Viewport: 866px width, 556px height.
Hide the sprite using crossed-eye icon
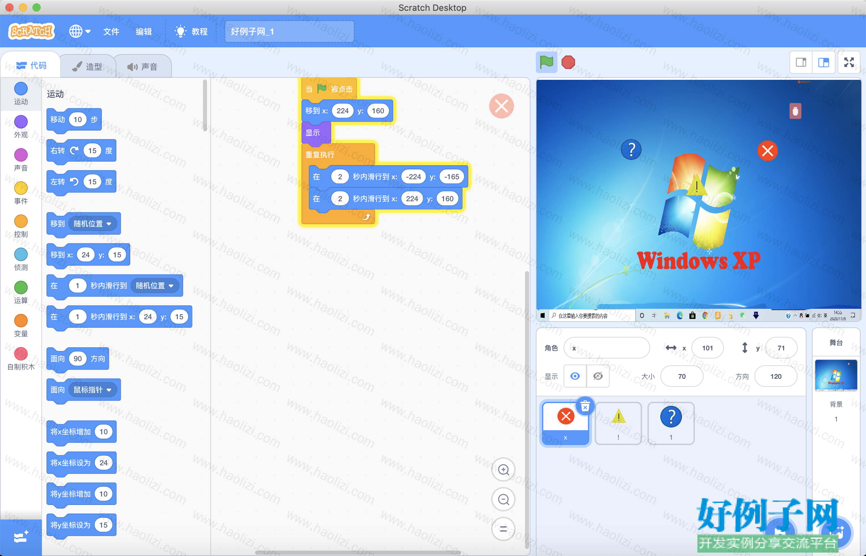point(598,376)
